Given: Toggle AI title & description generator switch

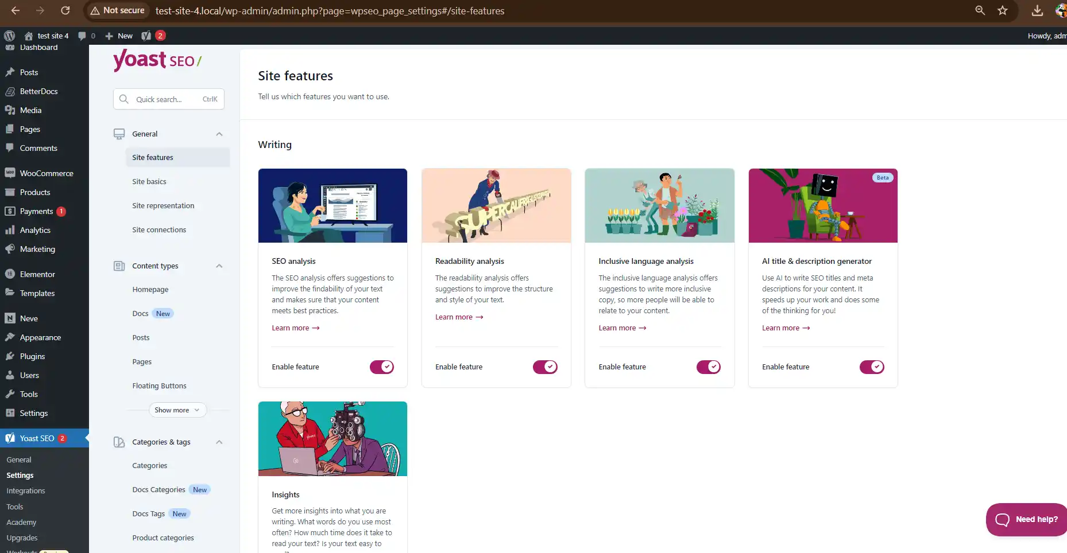Looking at the screenshot, I should [872, 367].
